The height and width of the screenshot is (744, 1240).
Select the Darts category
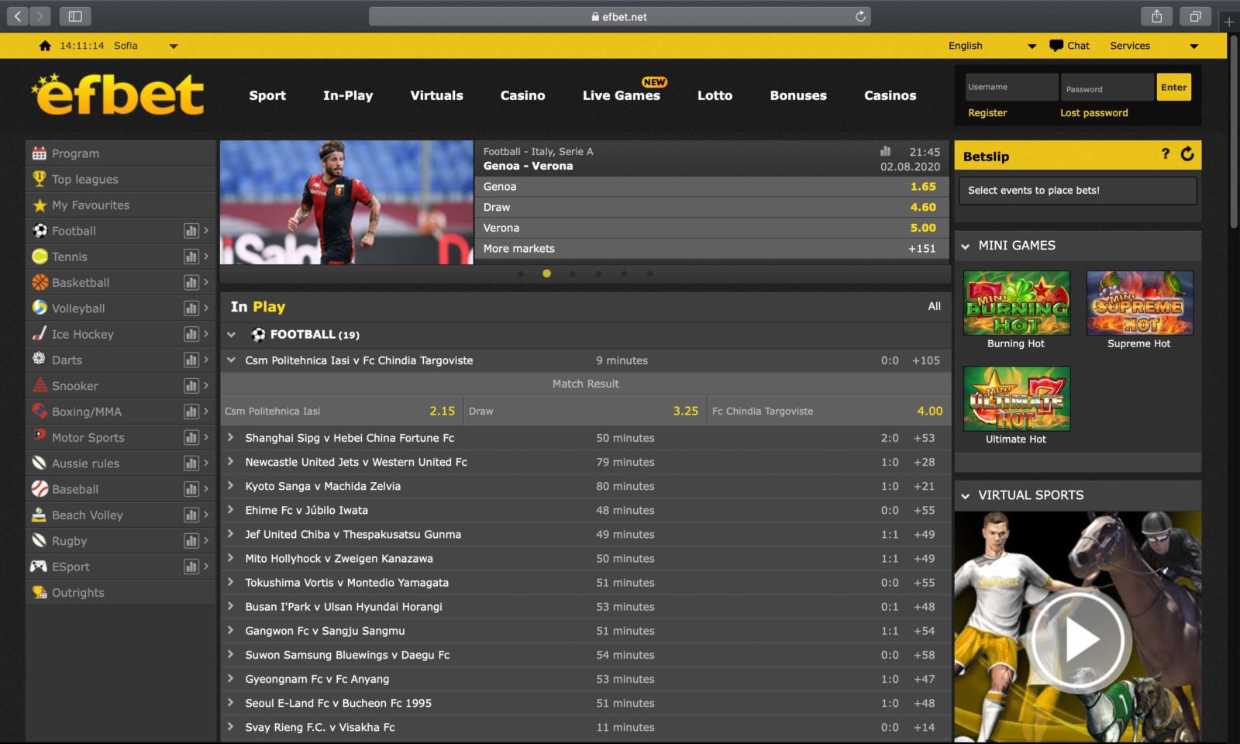tap(66, 360)
